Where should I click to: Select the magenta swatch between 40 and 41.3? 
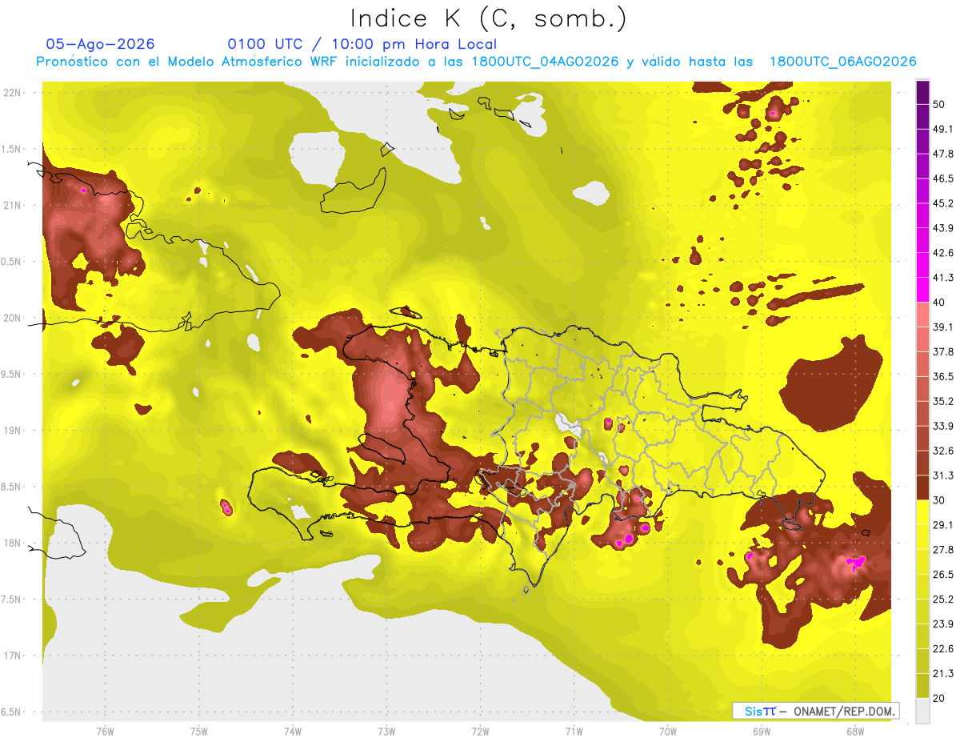point(922,290)
